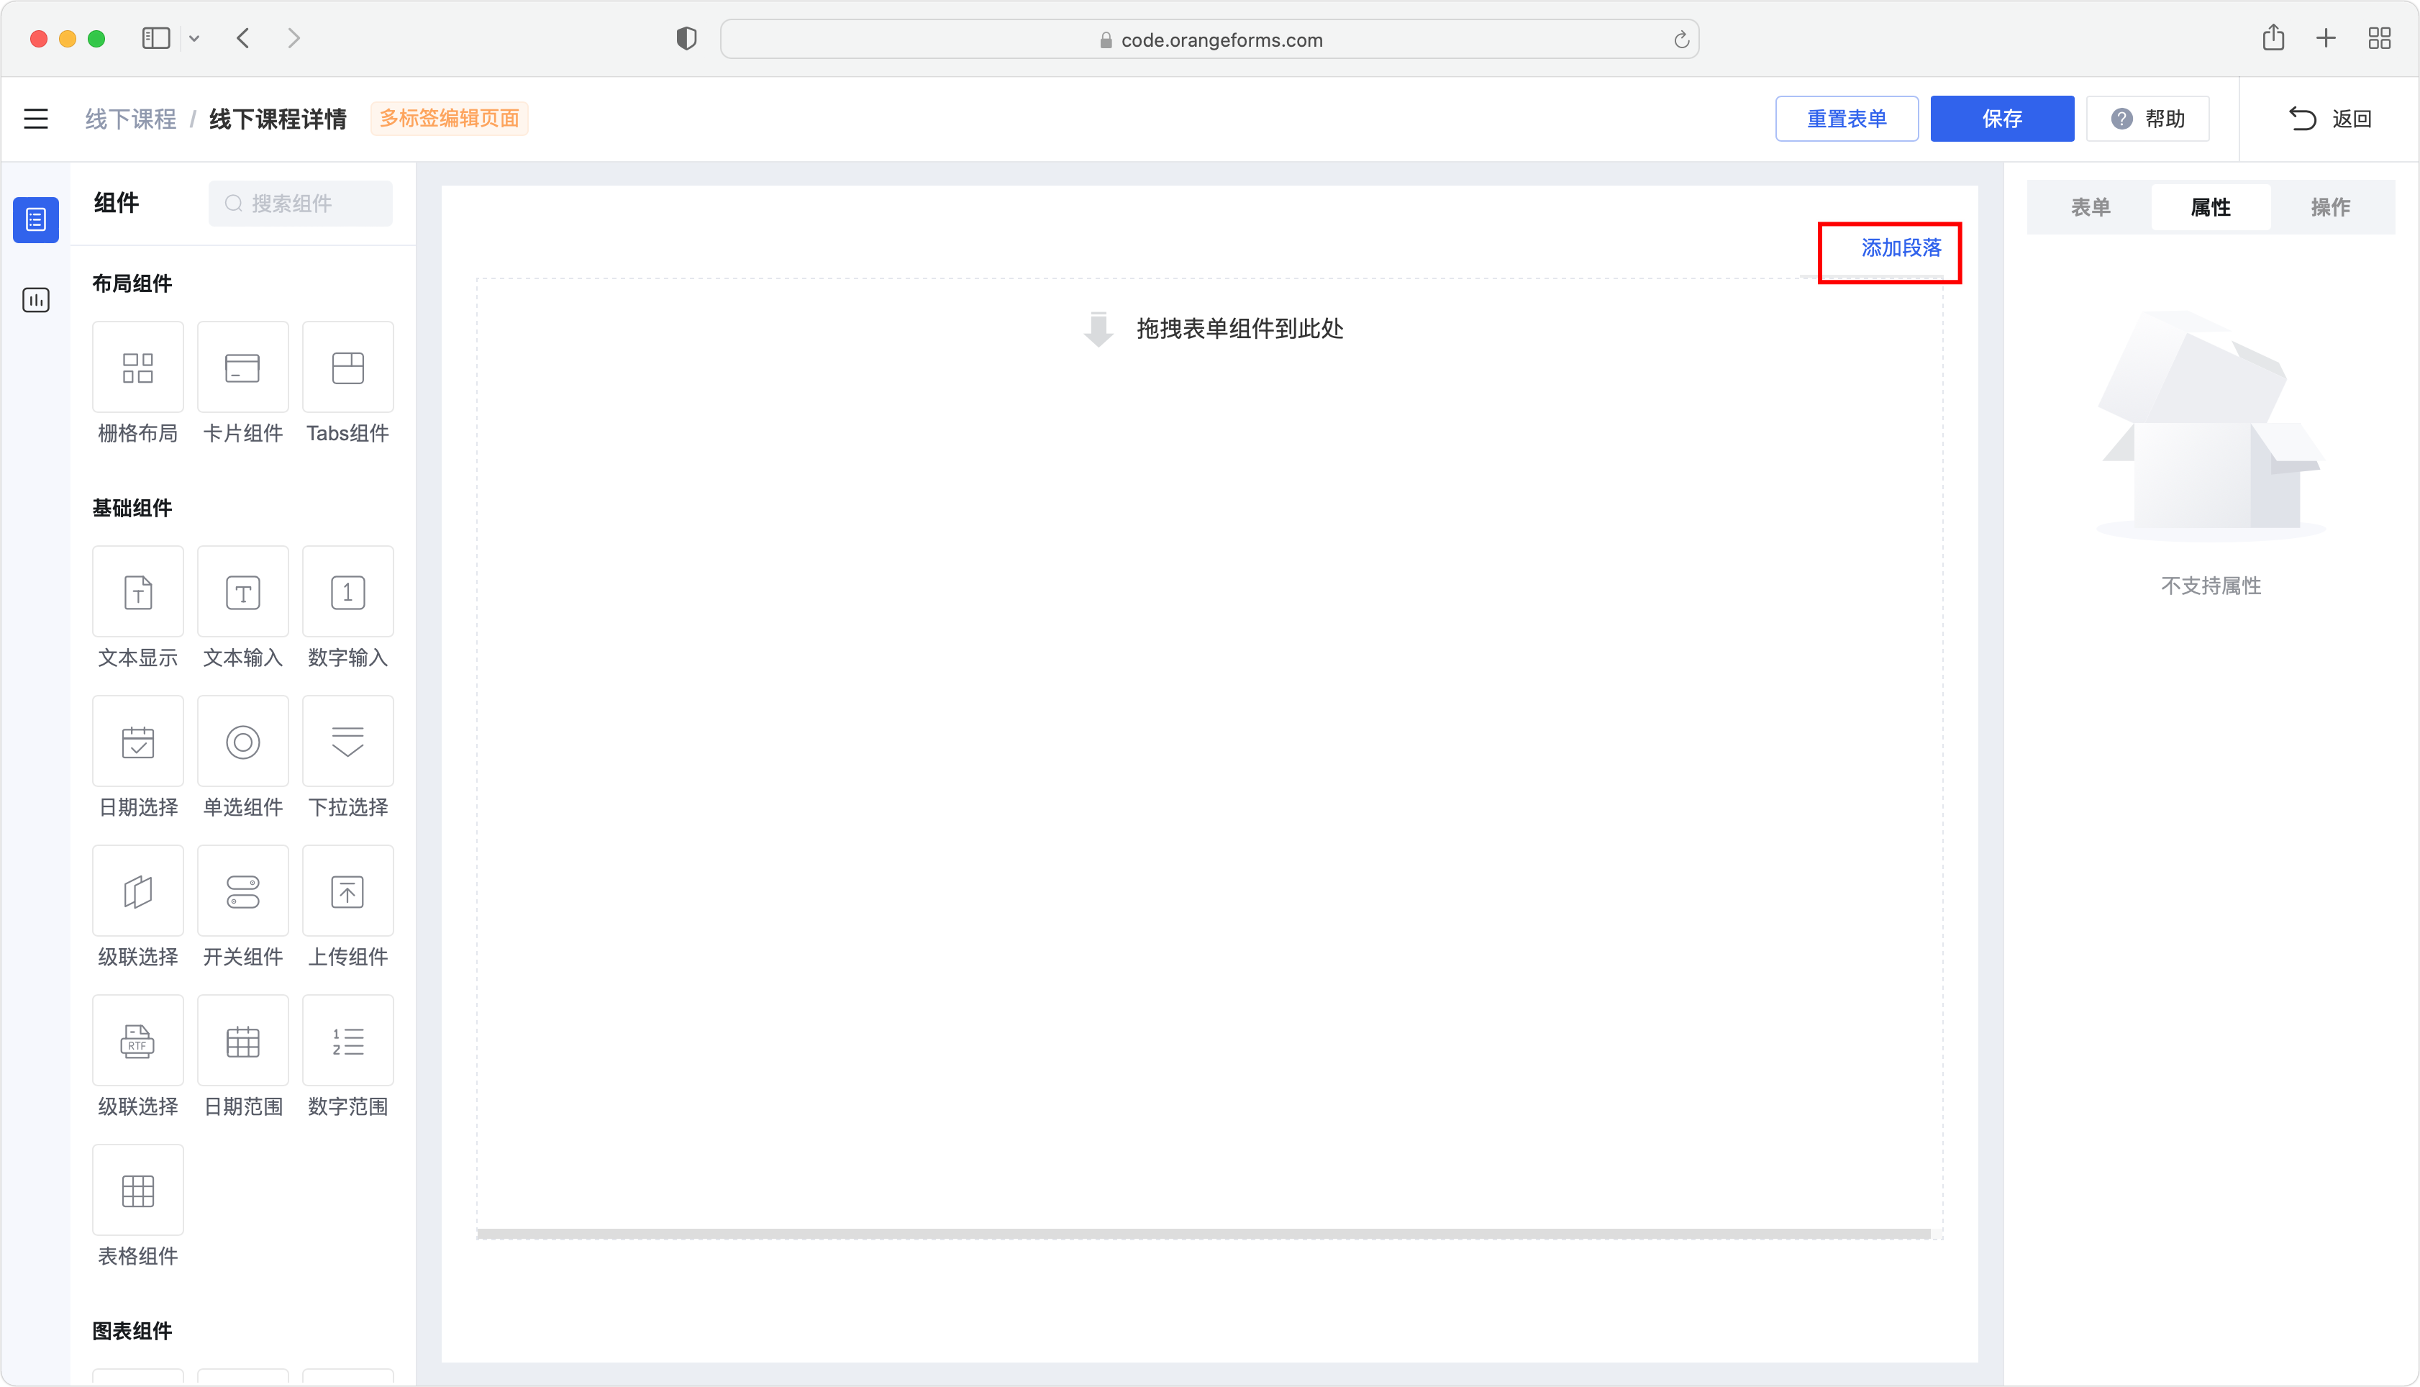
Task: Pick the 文本显示 text display component
Action: pyautogui.click(x=137, y=591)
